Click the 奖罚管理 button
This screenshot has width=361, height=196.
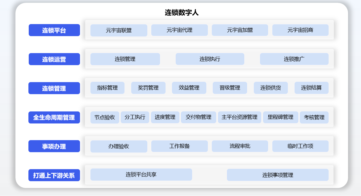pyautogui.click(x=148, y=88)
